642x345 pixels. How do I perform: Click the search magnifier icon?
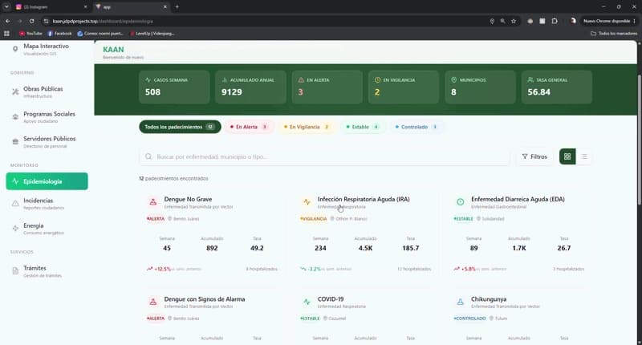(148, 156)
